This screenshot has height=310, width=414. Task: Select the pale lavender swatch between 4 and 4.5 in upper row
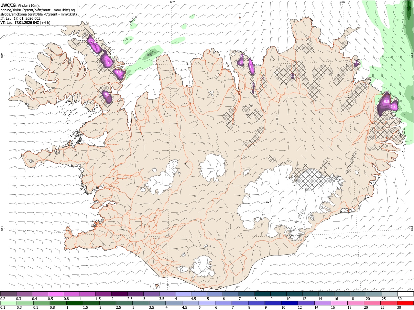click(183, 294)
